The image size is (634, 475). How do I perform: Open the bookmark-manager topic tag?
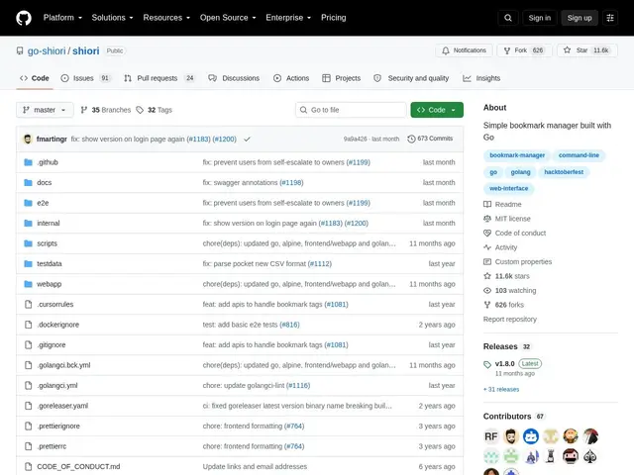click(517, 155)
